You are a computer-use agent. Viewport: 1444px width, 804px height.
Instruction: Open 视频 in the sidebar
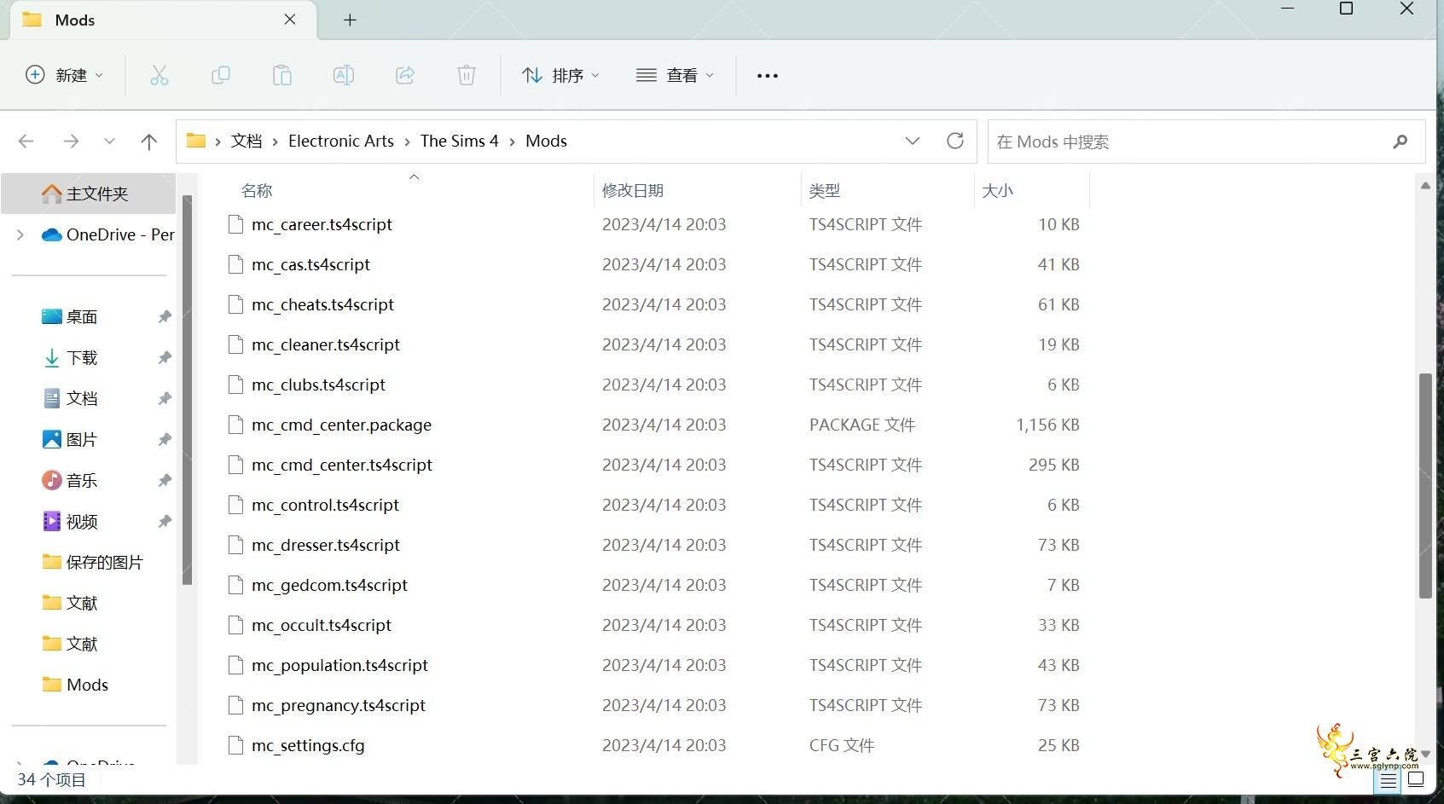(82, 522)
